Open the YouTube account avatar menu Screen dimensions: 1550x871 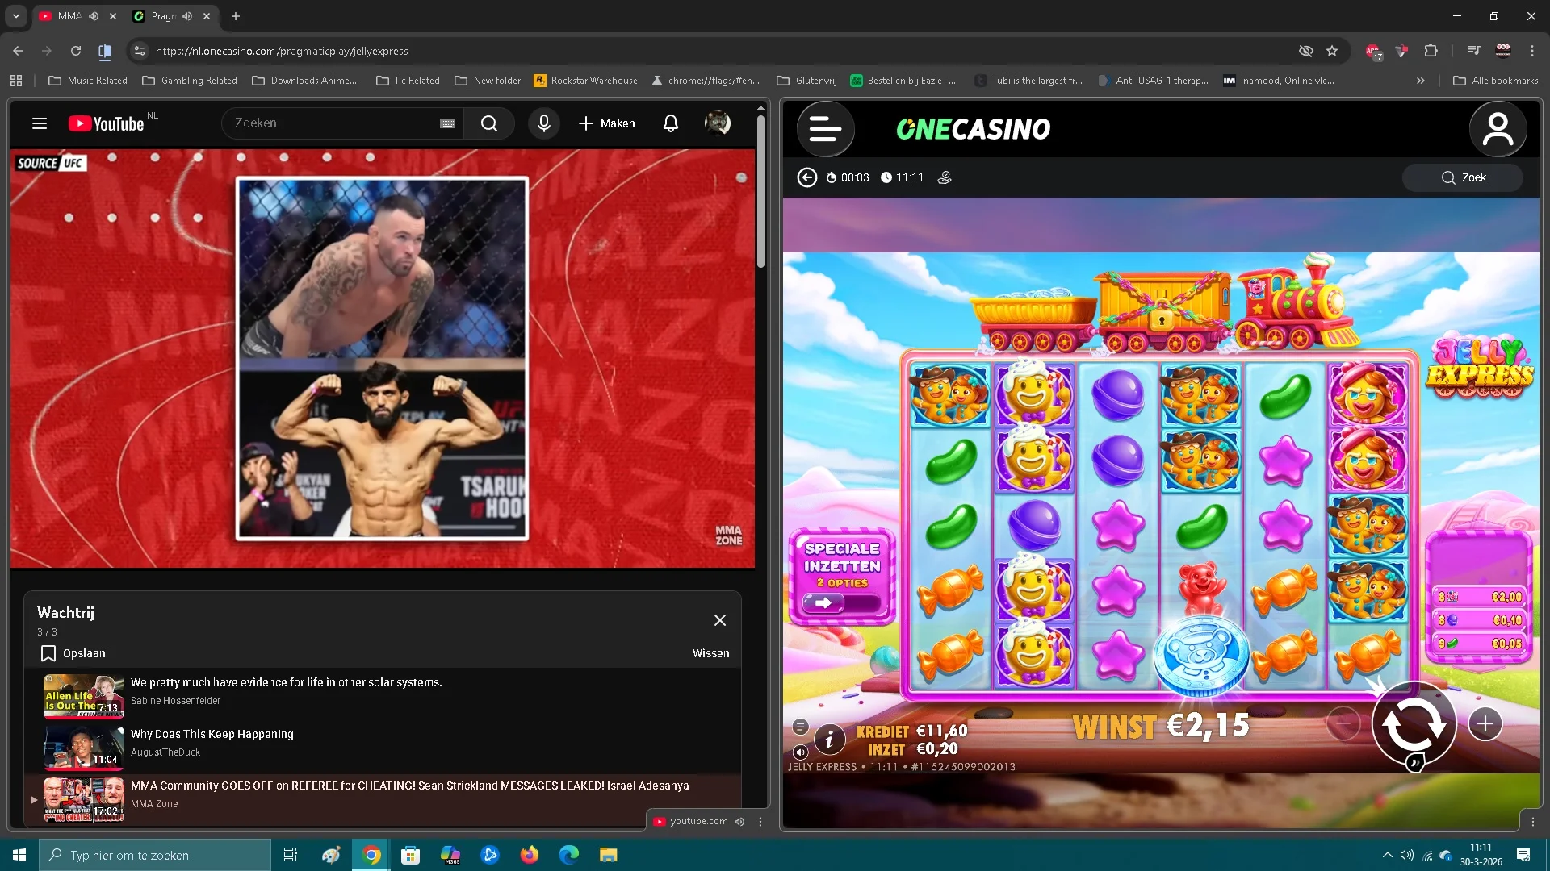(718, 123)
